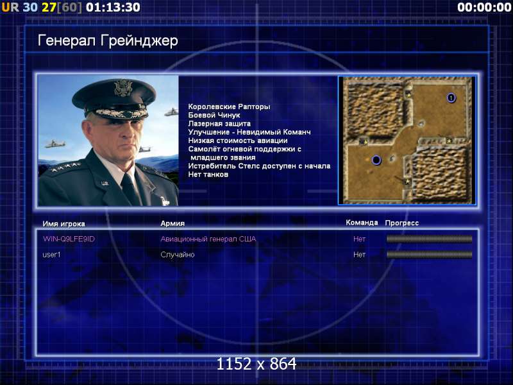Click the '00:00:00' game timer
Image resolution: width=513 pixels, height=385 pixels.
[484, 7]
